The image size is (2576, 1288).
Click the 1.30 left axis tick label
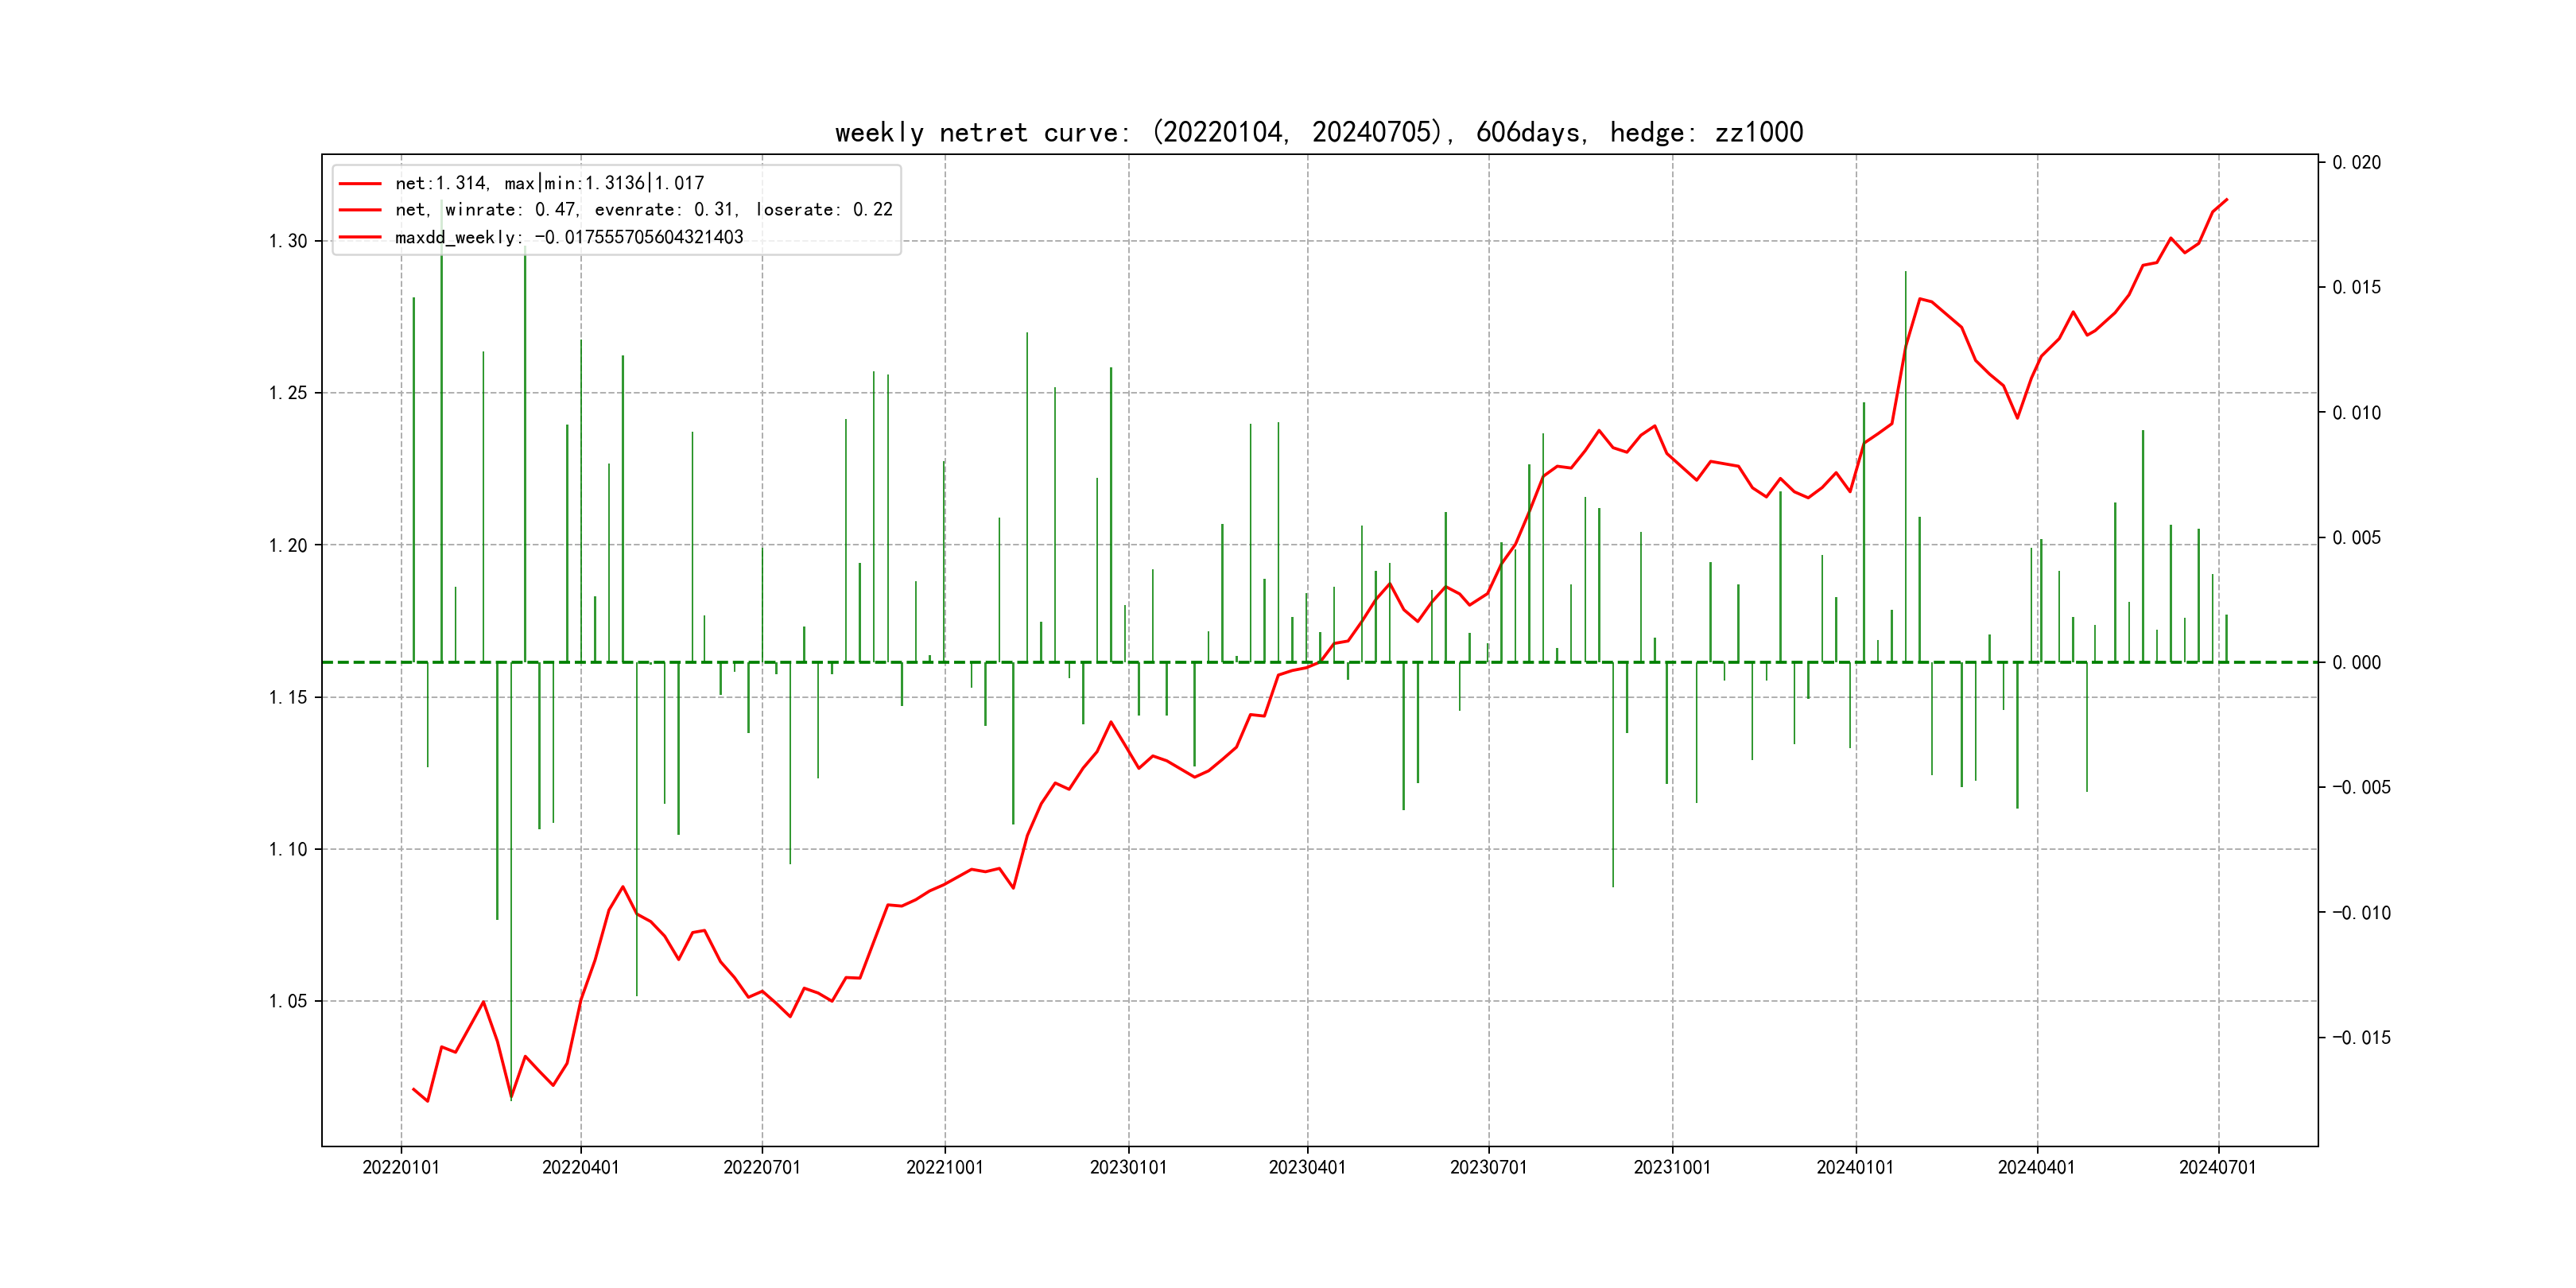pyautogui.click(x=288, y=241)
